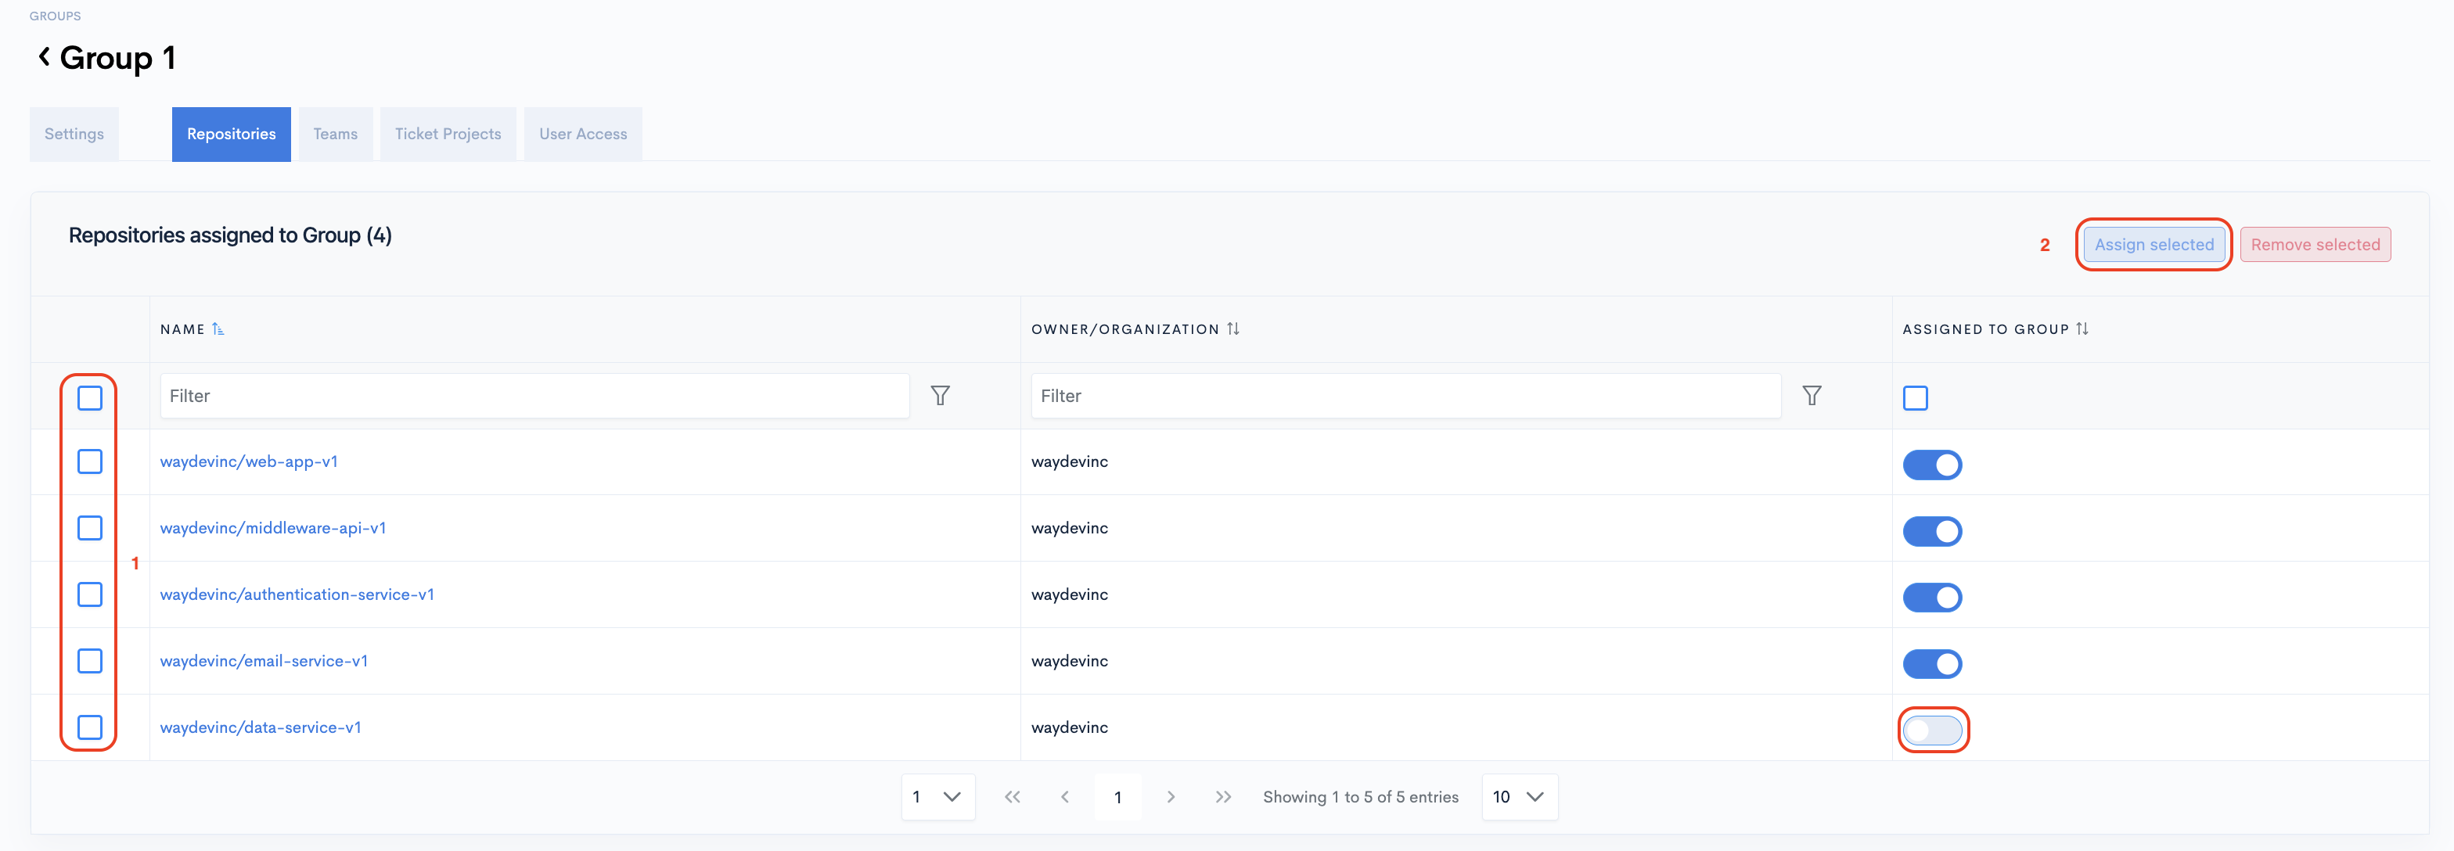Switch to the Teams tab
The image size is (2454, 851).
pyautogui.click(x=336, y=135)
